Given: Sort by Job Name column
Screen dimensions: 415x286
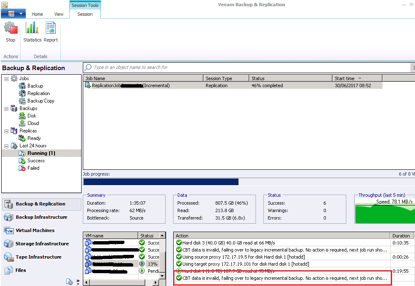Looking at the screenshot, I should [143, 78].
